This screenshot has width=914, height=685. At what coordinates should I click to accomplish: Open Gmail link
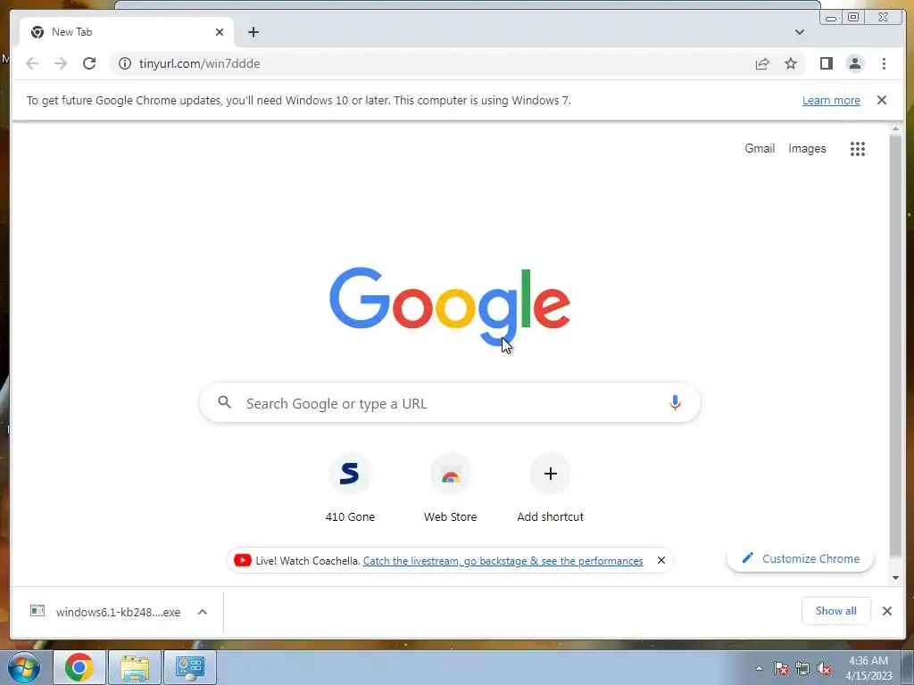click(x=760, y=149)
